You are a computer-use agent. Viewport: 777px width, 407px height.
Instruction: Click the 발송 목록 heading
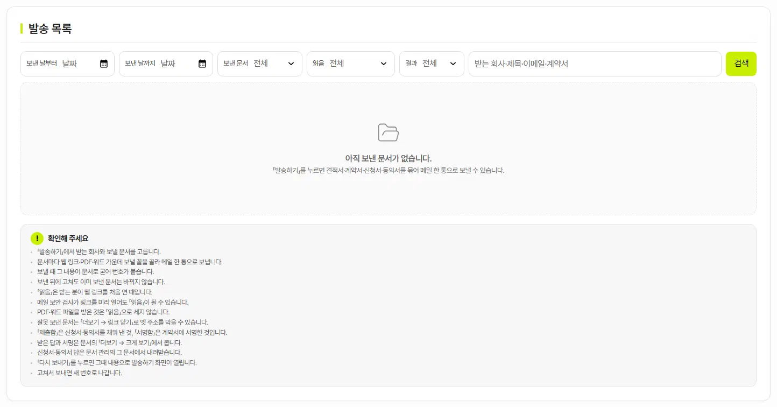[x=50, y=29]
